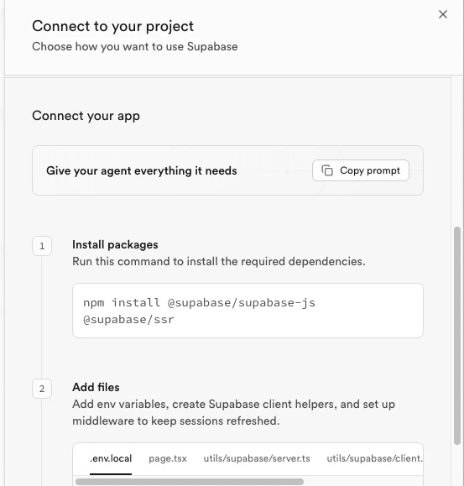The width and height of the screenshot is (464, 486).
Task: Click the 'Connect your app' heading
Action: click(86, 116)
